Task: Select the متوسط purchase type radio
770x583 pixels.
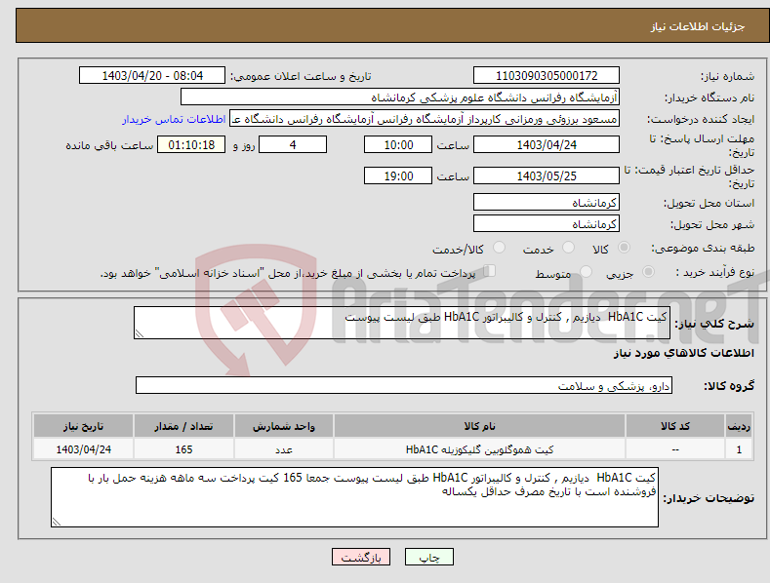Action: click(586, 272)
